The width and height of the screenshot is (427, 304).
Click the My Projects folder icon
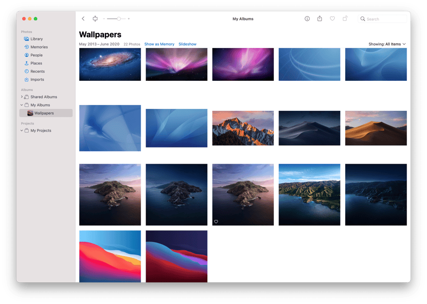tap(27, 131)
